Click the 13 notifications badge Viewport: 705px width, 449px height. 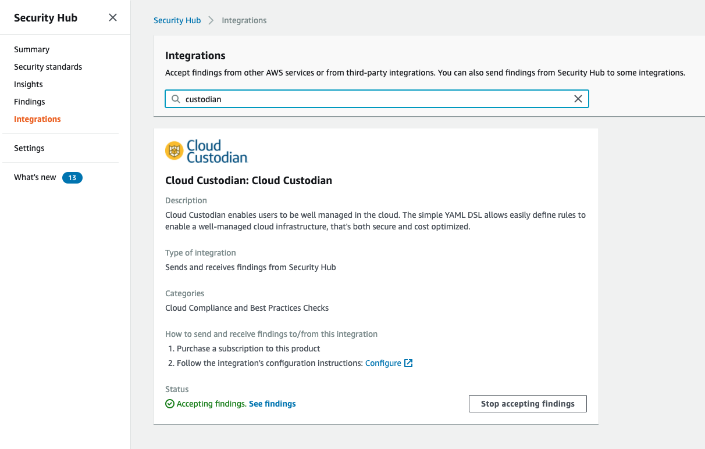click(72, 178)
